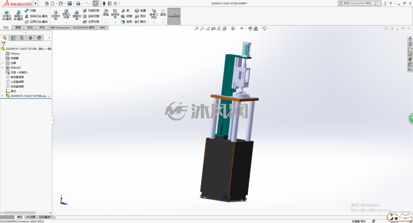Click the View Settings monitor icon
The image size is (413, 223).
pyautogui.click(x=264, y=28)
